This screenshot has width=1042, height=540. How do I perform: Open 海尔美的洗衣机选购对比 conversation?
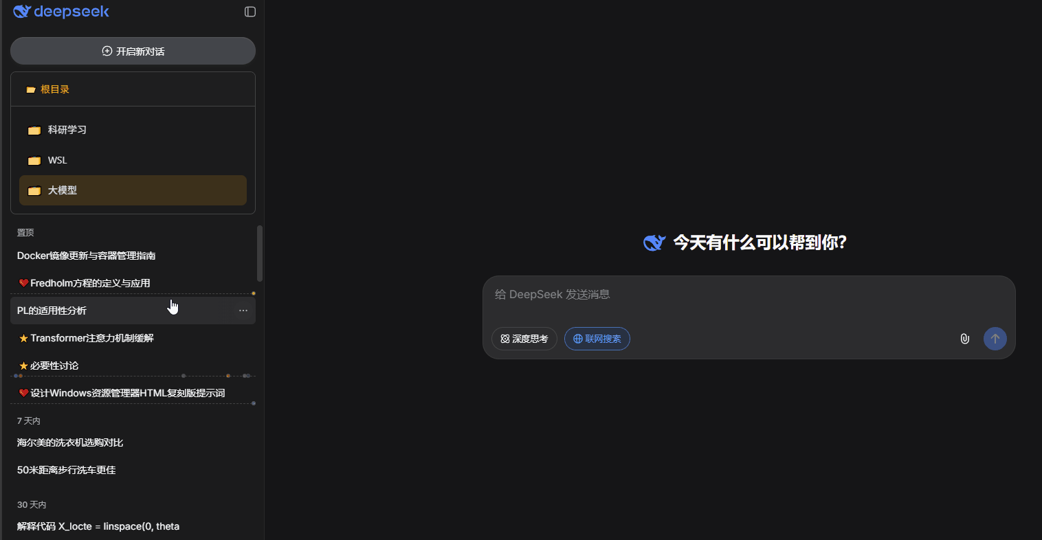tap(70, 442)
